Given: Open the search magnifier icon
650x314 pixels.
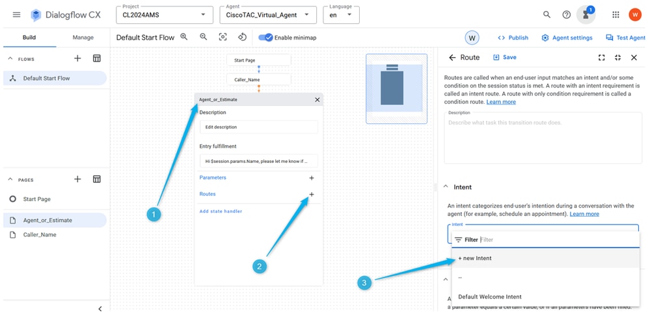Looking at the screenshot, I should (x=547, y=15).
